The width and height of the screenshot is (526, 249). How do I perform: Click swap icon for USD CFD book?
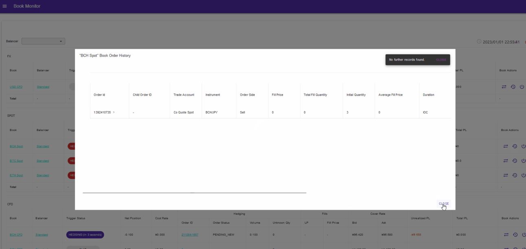pyautogui.click(x=504, y=87)
